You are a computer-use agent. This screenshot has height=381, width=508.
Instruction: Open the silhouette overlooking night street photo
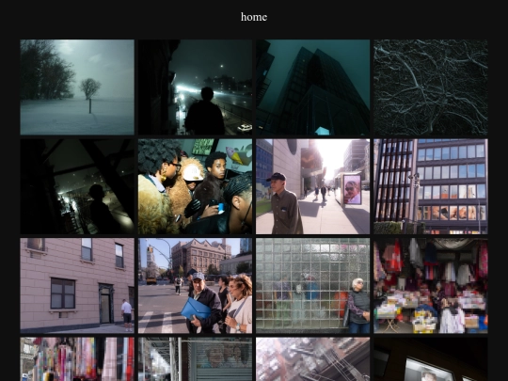[195, 87]
